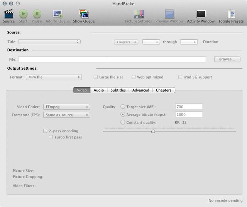Open Picture Settings icon
The width and height of the screenshot is (247, 207).
[139, 14]
